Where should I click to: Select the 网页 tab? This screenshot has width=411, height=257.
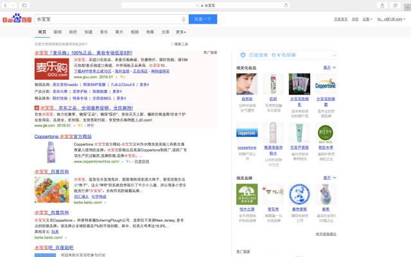[x=42, y=32]
